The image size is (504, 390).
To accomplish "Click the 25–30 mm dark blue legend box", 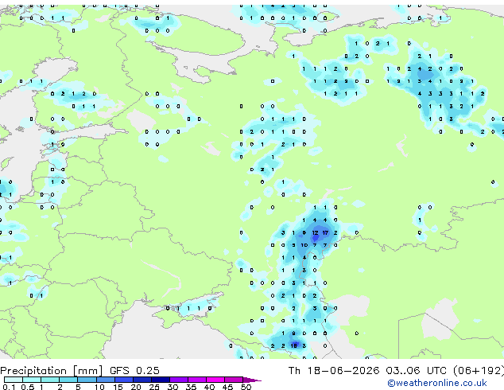I will point(161,380).
